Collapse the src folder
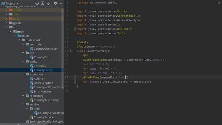Screen dimensions: 222x125 click(6, 27)
